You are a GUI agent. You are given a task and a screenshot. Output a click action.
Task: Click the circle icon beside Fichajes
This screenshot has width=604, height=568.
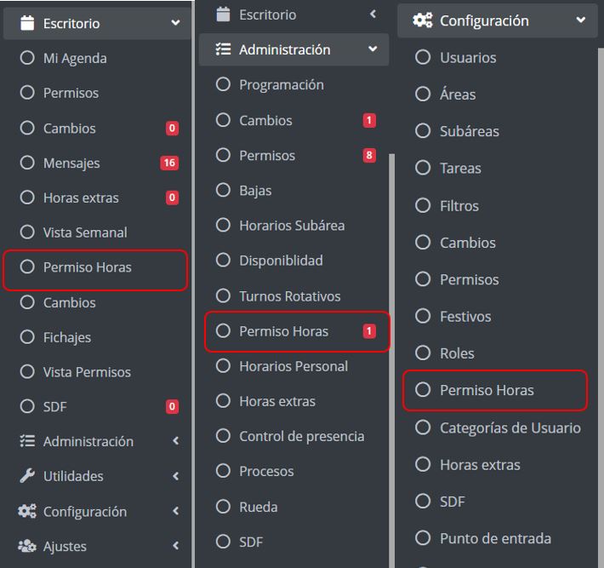coord(27,337)
